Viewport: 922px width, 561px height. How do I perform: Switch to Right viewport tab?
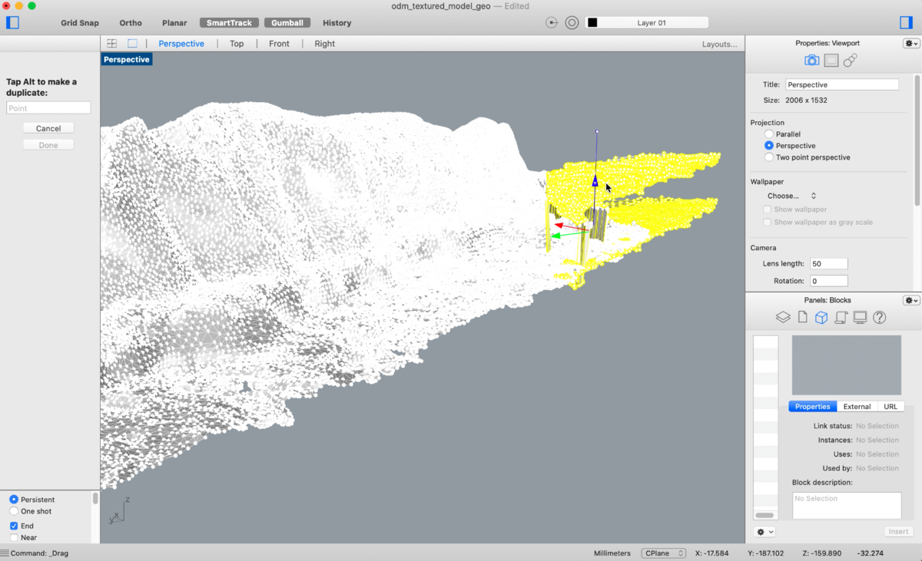point(324,44)
